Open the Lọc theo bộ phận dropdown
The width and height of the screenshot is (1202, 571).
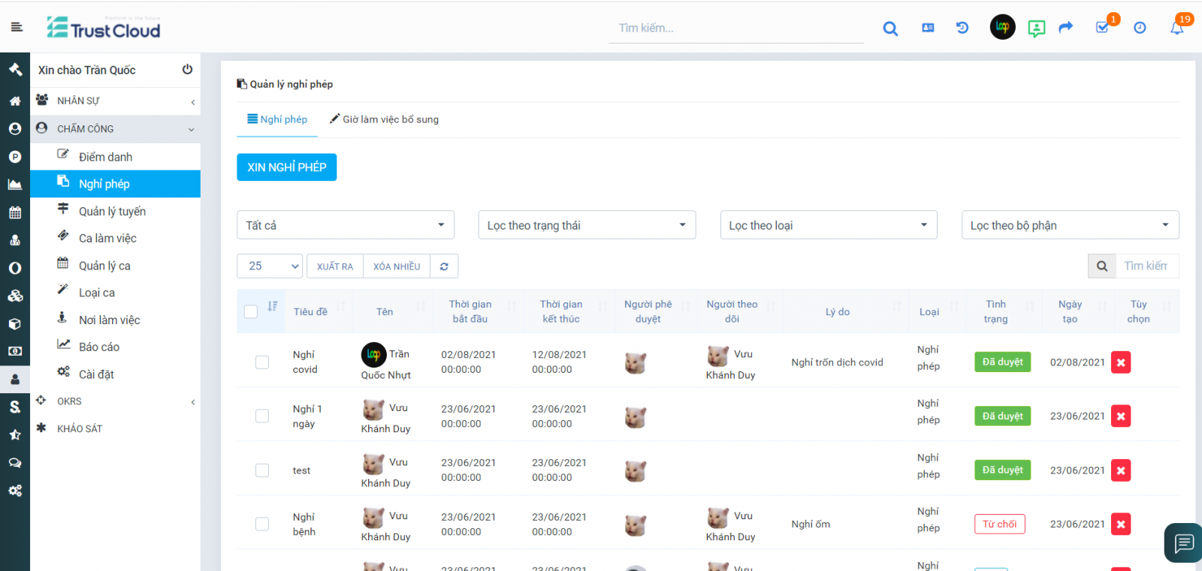click(1070, 225)
